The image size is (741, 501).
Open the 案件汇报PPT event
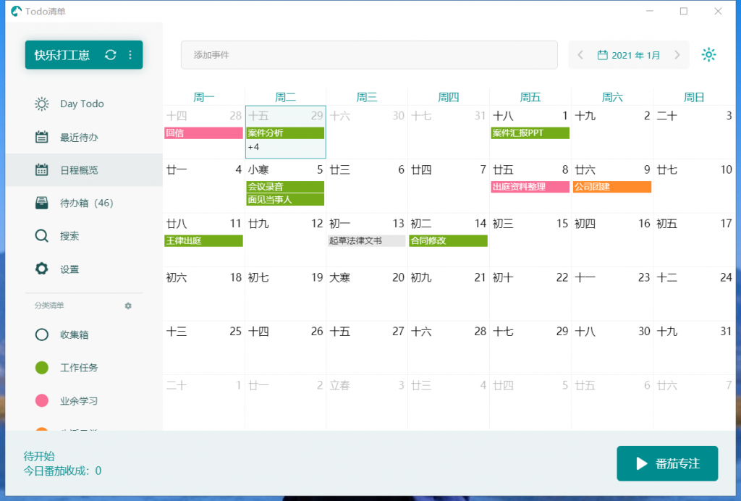pyautogui.click(x=530, y=132)
